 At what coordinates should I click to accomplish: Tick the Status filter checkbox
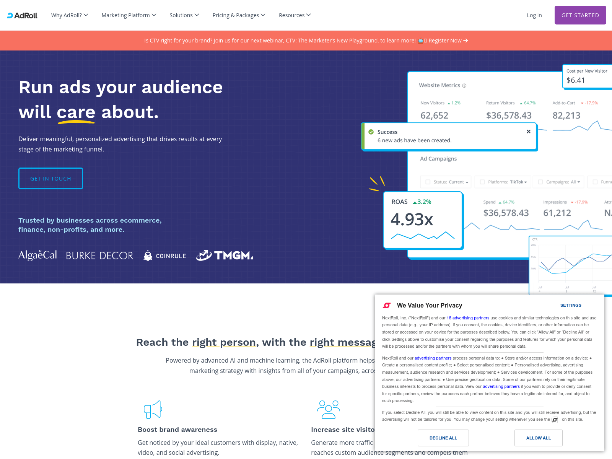[x=428, y=182]
